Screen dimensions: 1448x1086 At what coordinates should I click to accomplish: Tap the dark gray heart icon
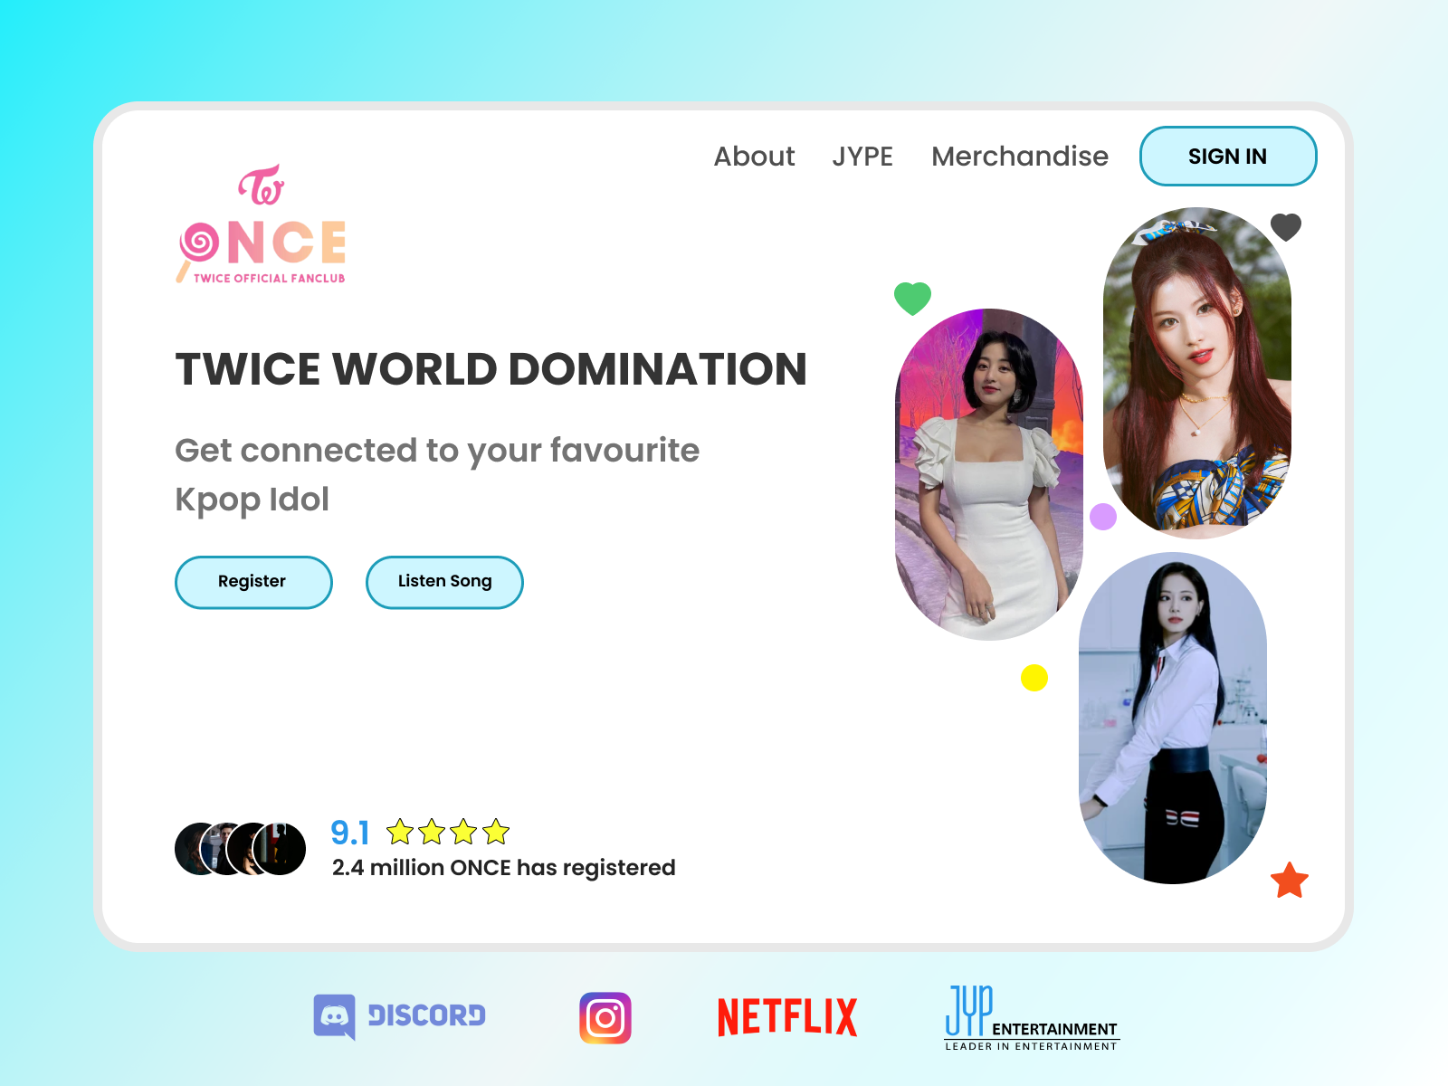(1286, 227)
